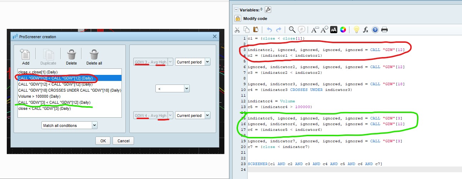Screen dimensions: 462x179
Task: Open variables settings with the wrench icon
Action: (x=268, y=10)
